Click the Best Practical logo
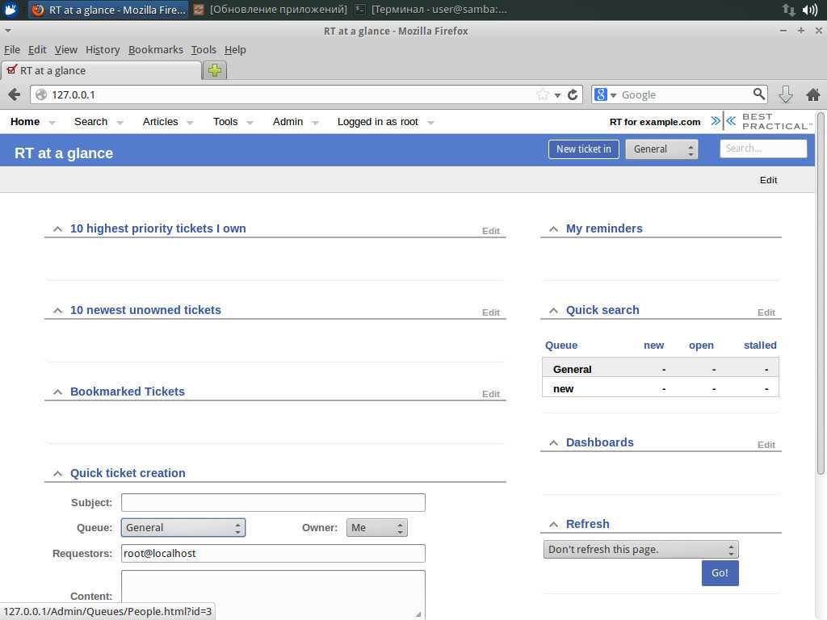This screenshot has height=620, width=827. click(x=767, y=121)
